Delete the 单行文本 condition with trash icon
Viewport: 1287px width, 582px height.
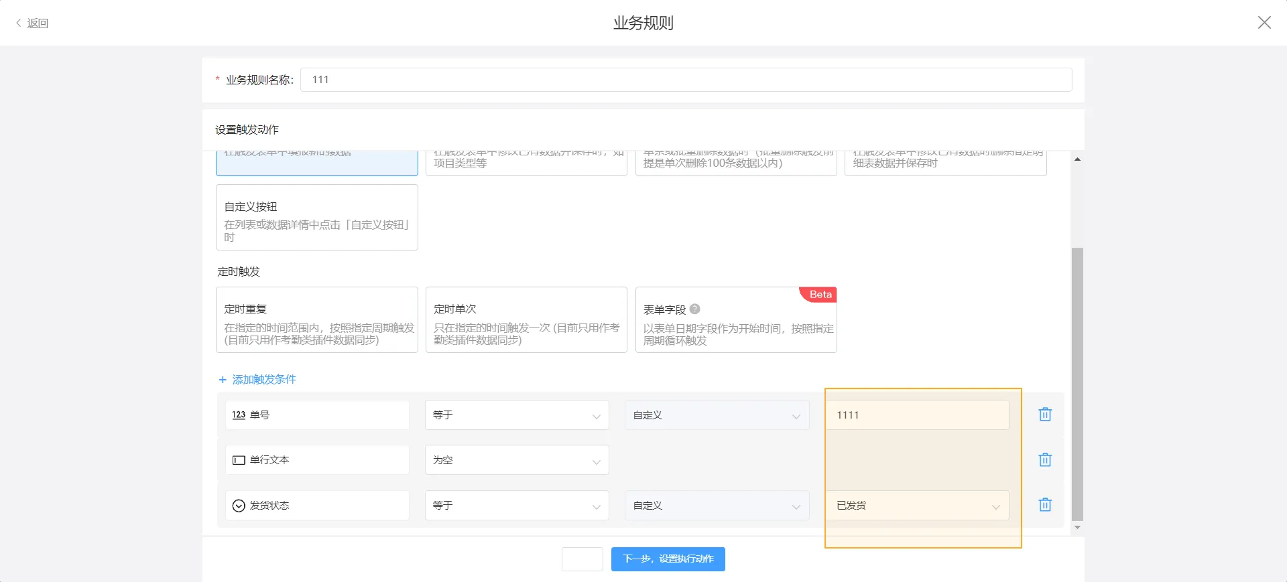[1044, 460]
